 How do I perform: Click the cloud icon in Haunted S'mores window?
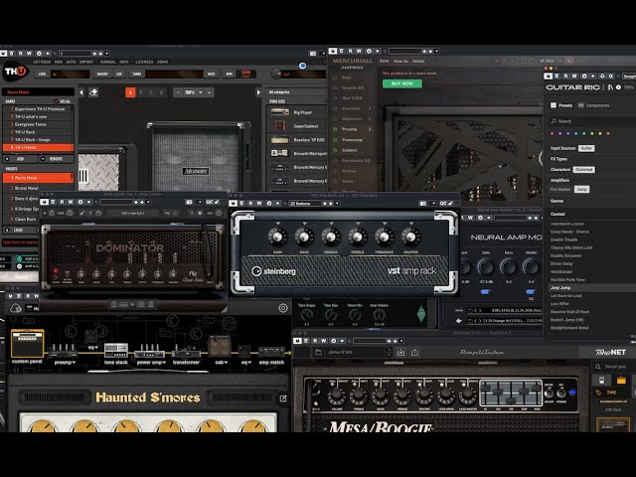(16, 308)
